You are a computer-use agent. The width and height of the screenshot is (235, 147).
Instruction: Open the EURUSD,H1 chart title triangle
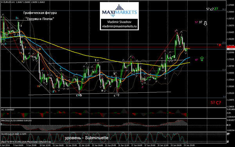point(2,2)
